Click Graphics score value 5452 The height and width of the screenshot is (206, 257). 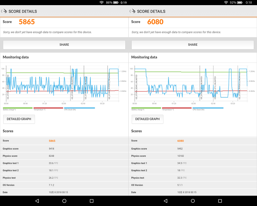pos(180,149)
